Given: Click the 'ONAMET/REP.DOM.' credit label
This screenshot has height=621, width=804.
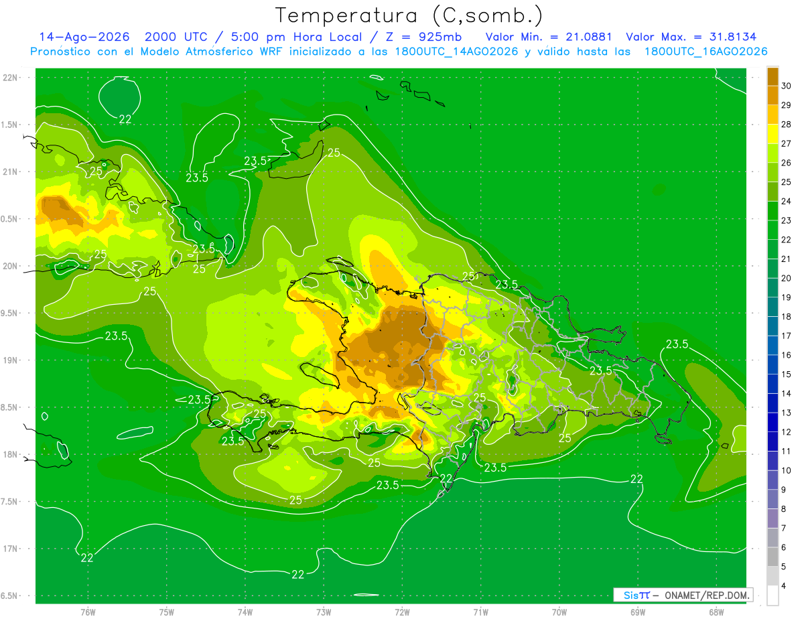Looking at the screenshot, I should pyautogui.click(x=707, y=595).
